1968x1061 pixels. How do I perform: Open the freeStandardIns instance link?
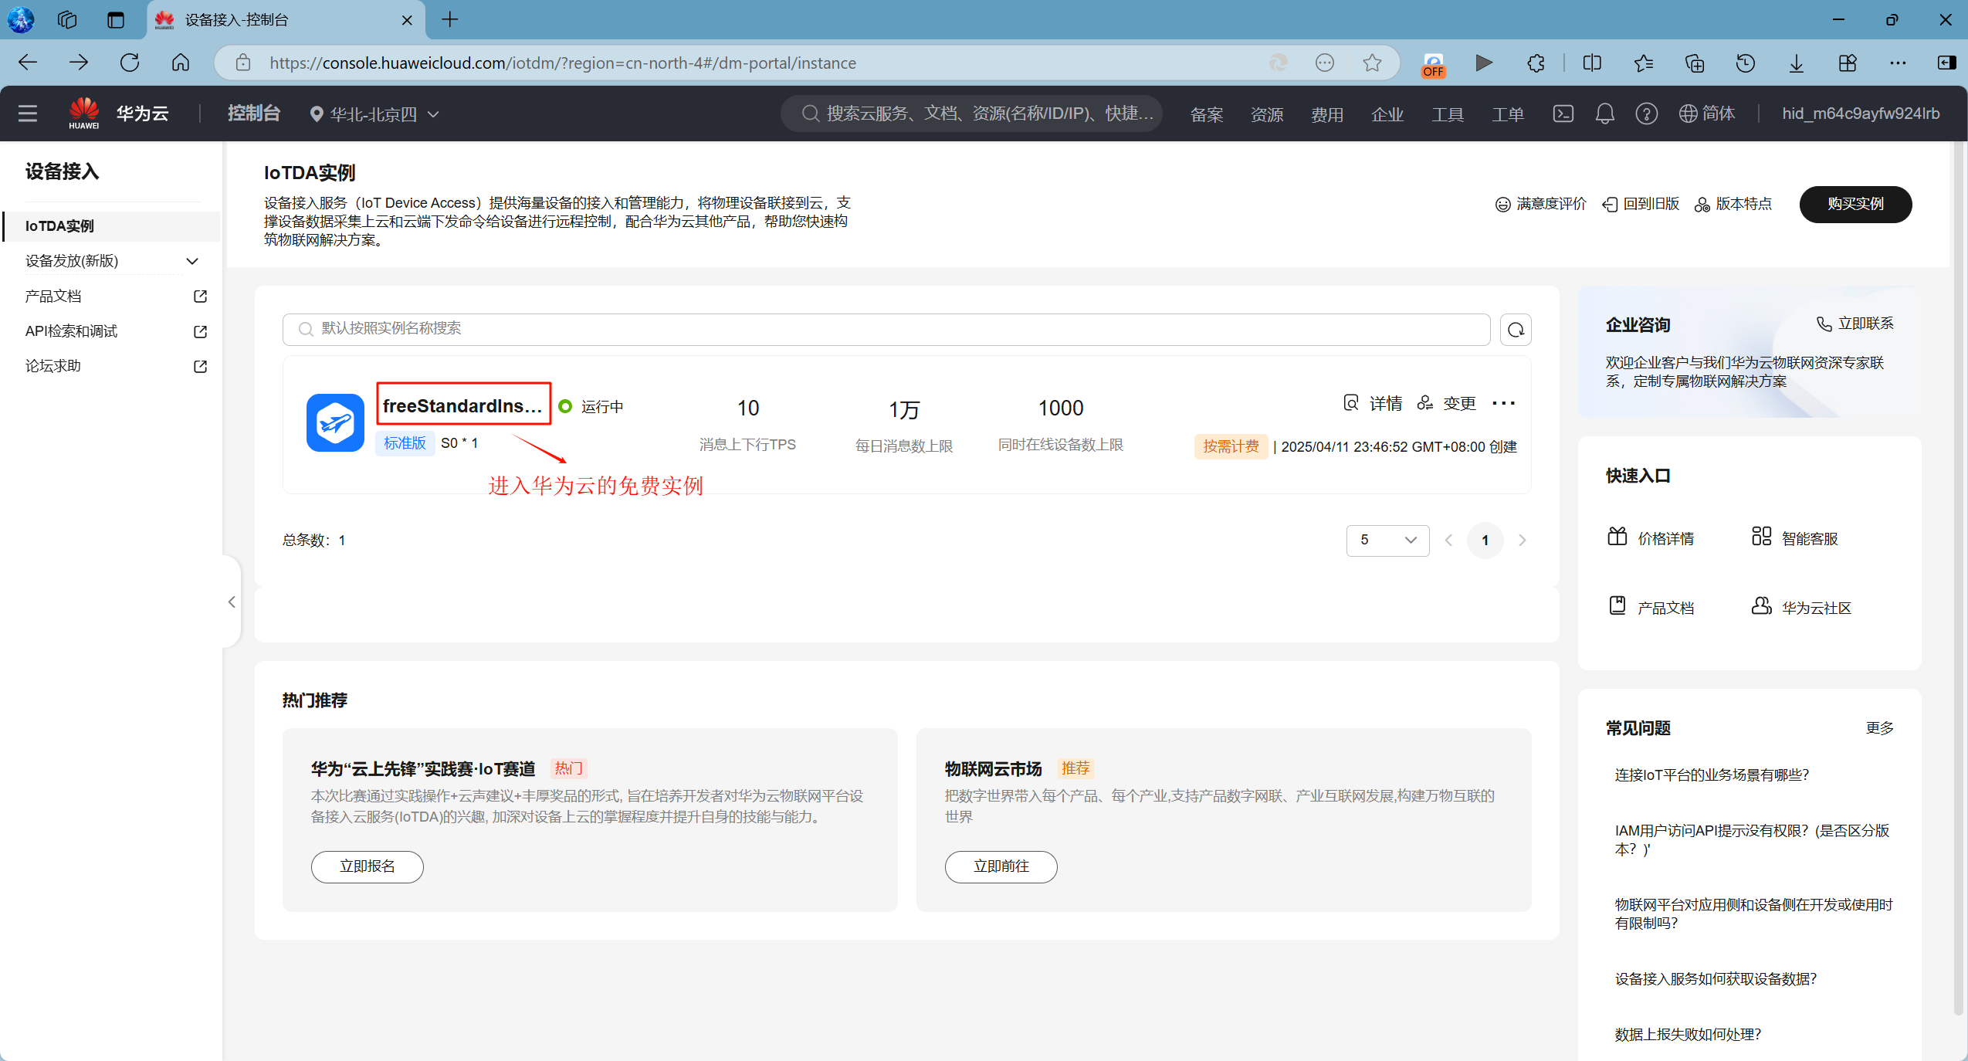coord(462,405)
